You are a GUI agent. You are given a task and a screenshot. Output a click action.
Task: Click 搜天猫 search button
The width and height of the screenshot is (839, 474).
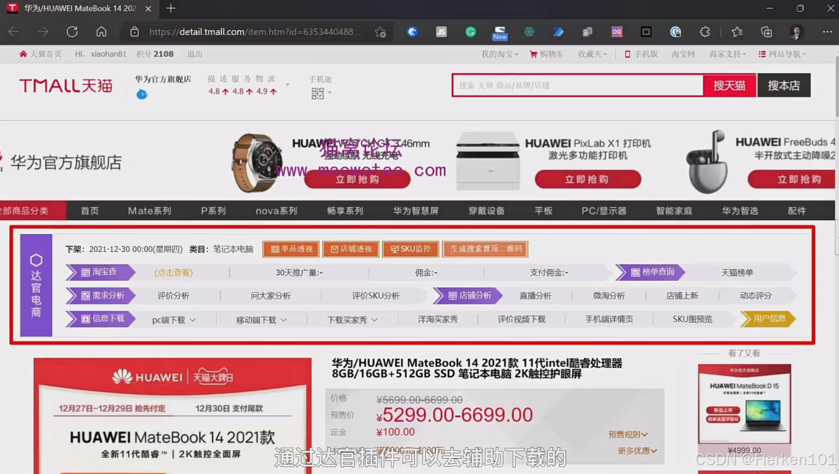click(x=729, y=85)
